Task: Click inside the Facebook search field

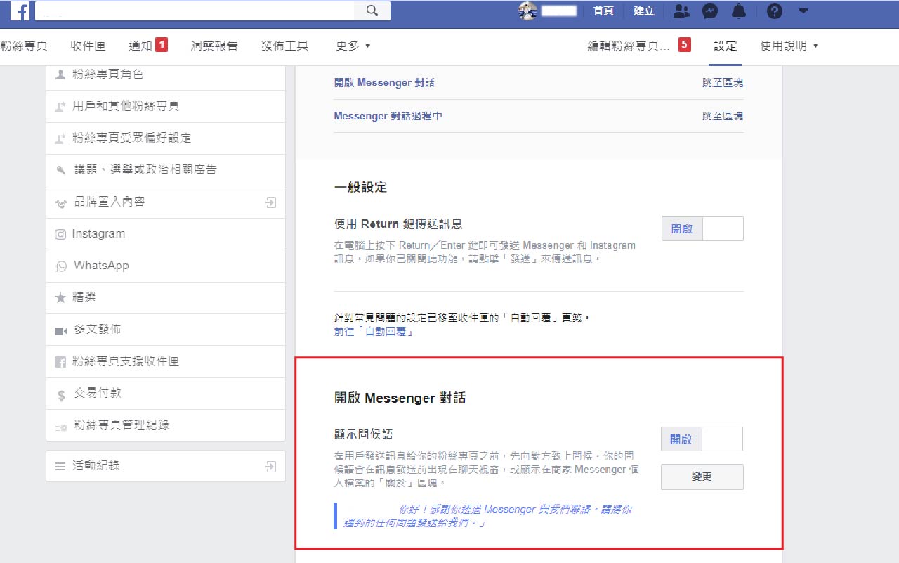Action: point(195,11)
